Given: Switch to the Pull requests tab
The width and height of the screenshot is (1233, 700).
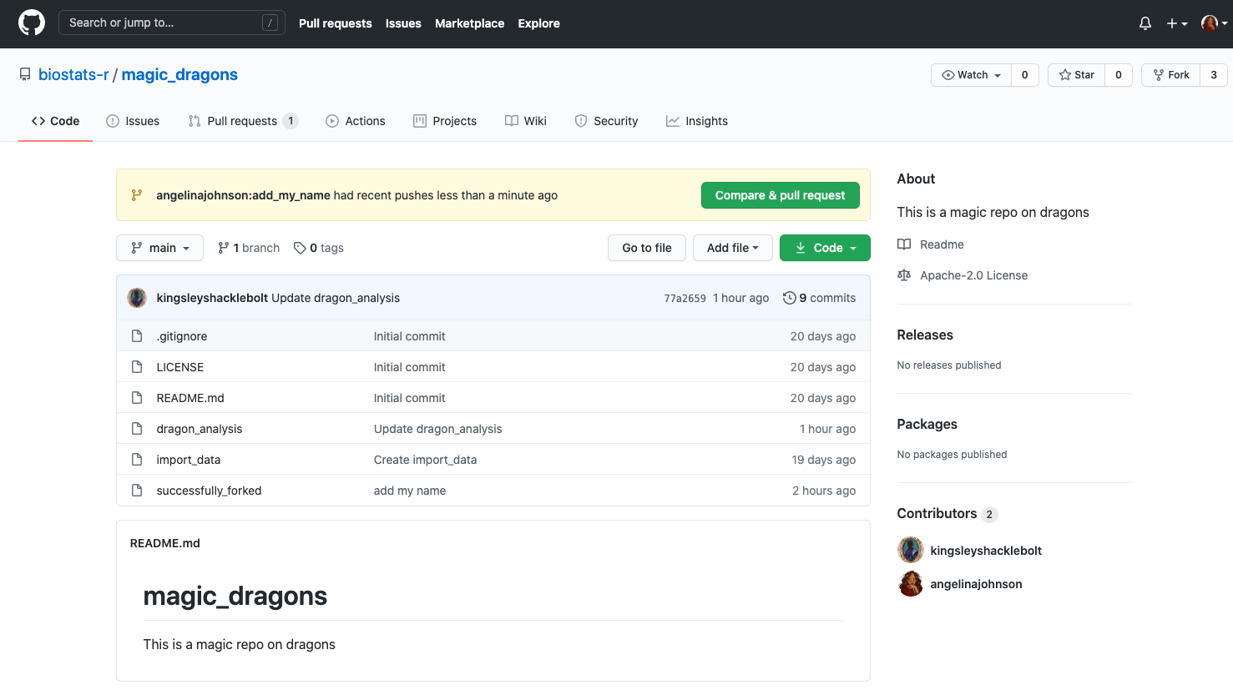Looking at the screenshot, I should 243,121.
